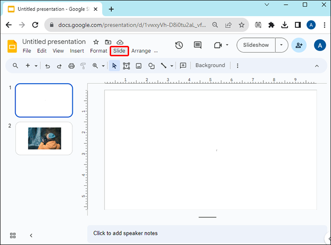This screenshot has width=331, height=245.
Task: Check the cloud save status icon
Action: pos(120,42)
